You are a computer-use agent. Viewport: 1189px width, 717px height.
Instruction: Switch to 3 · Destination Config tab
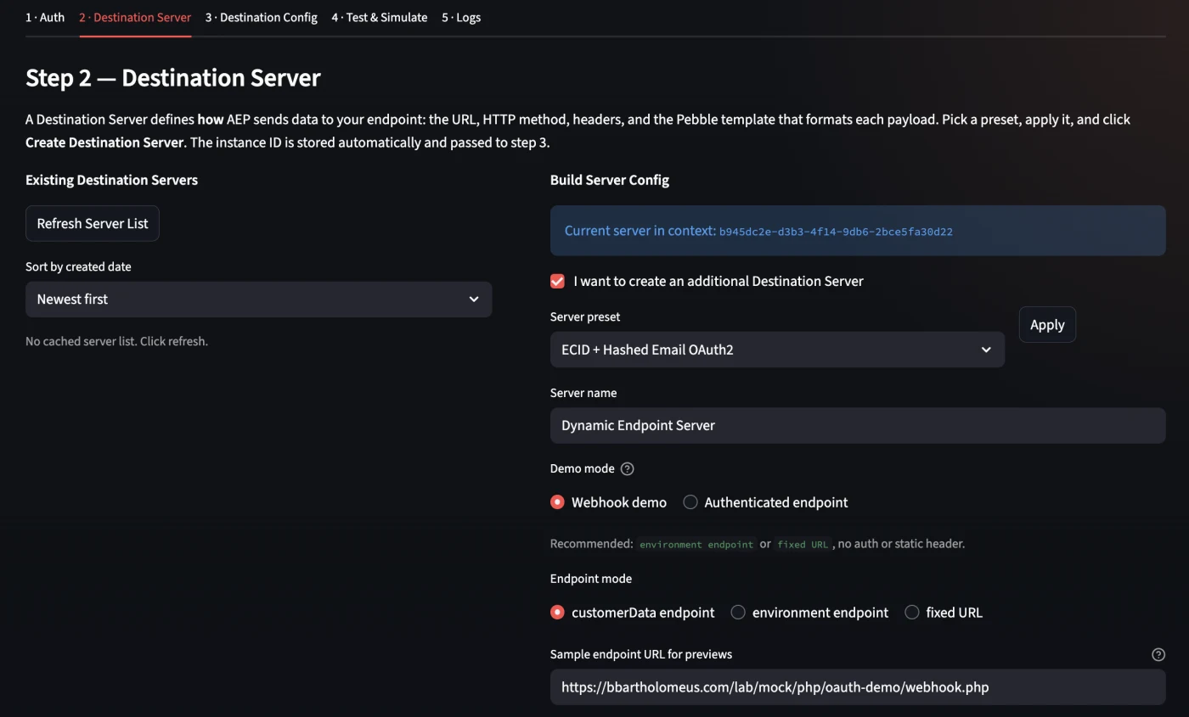click(262, 17)
